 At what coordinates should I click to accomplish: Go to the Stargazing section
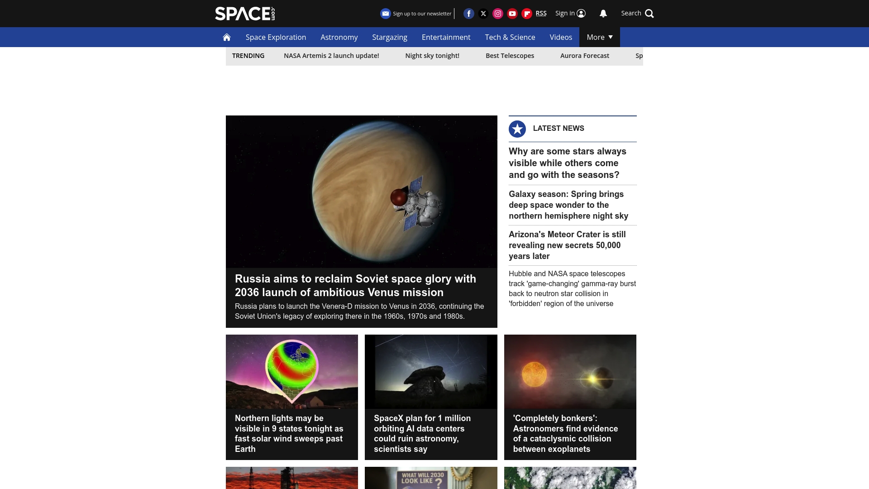[389, 38]
